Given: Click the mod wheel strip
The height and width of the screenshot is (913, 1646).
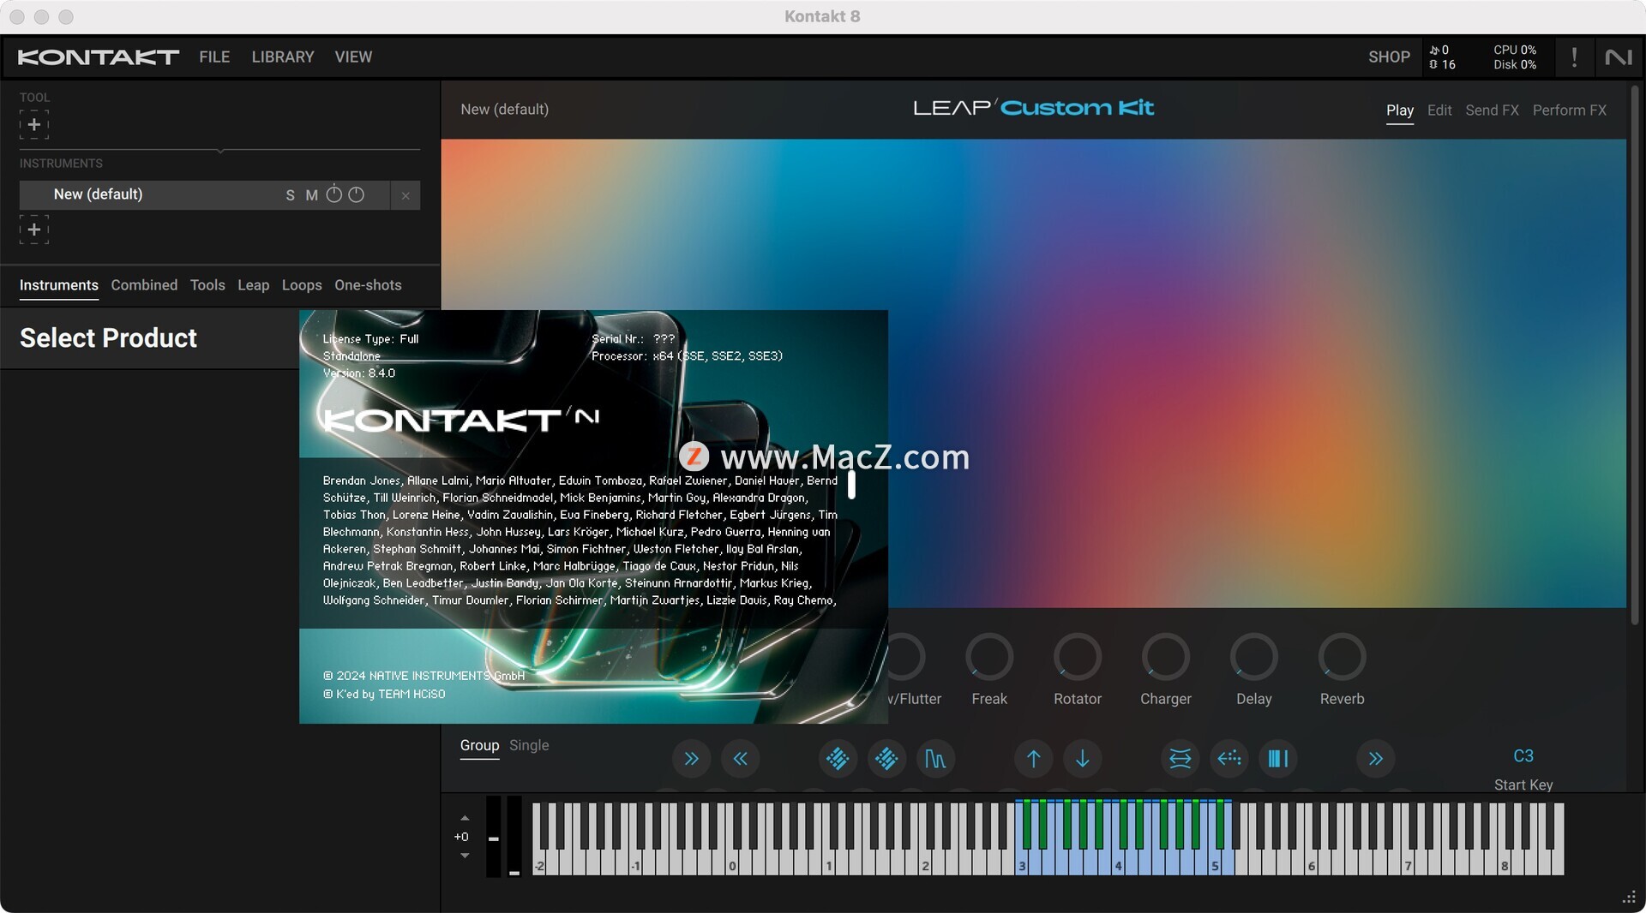Looking at the screenshot, I should [514, 837].
